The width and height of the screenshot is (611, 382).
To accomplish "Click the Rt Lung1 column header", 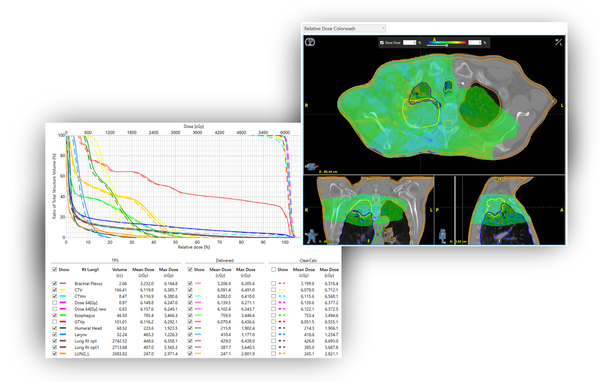I will coord(90,269).
